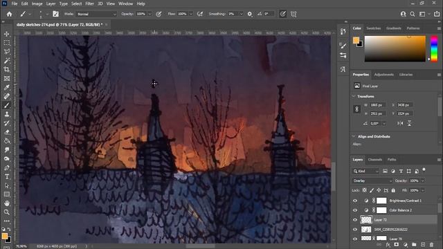Collapse the Transform section
Screen dimensions: 443x249
pos(354,96)
